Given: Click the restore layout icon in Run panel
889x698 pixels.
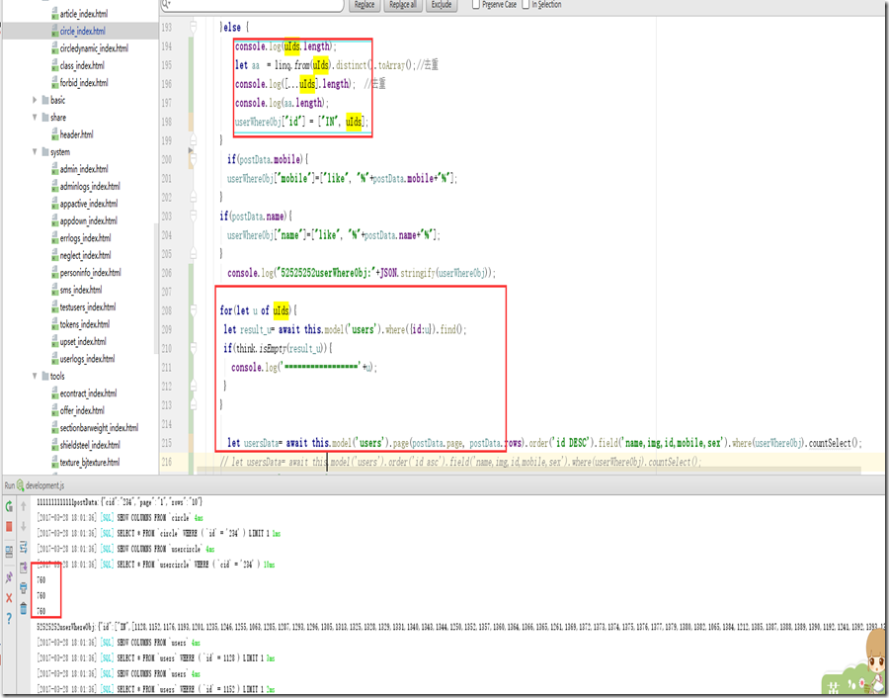Looking at the screenshot, I should (9, 552).
